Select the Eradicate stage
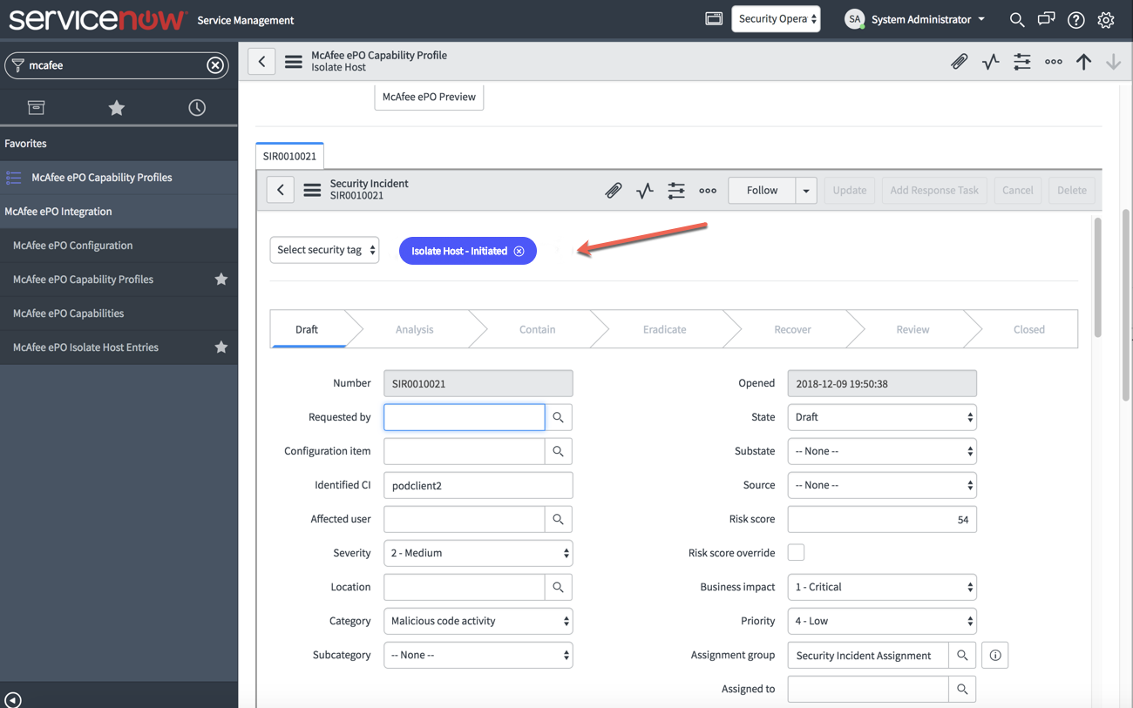This screenshot has height=708, width=1133. coord(664,329)
